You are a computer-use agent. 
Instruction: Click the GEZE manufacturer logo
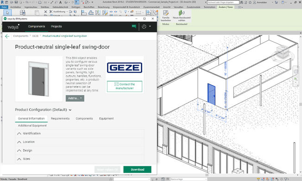coord(125,67)
